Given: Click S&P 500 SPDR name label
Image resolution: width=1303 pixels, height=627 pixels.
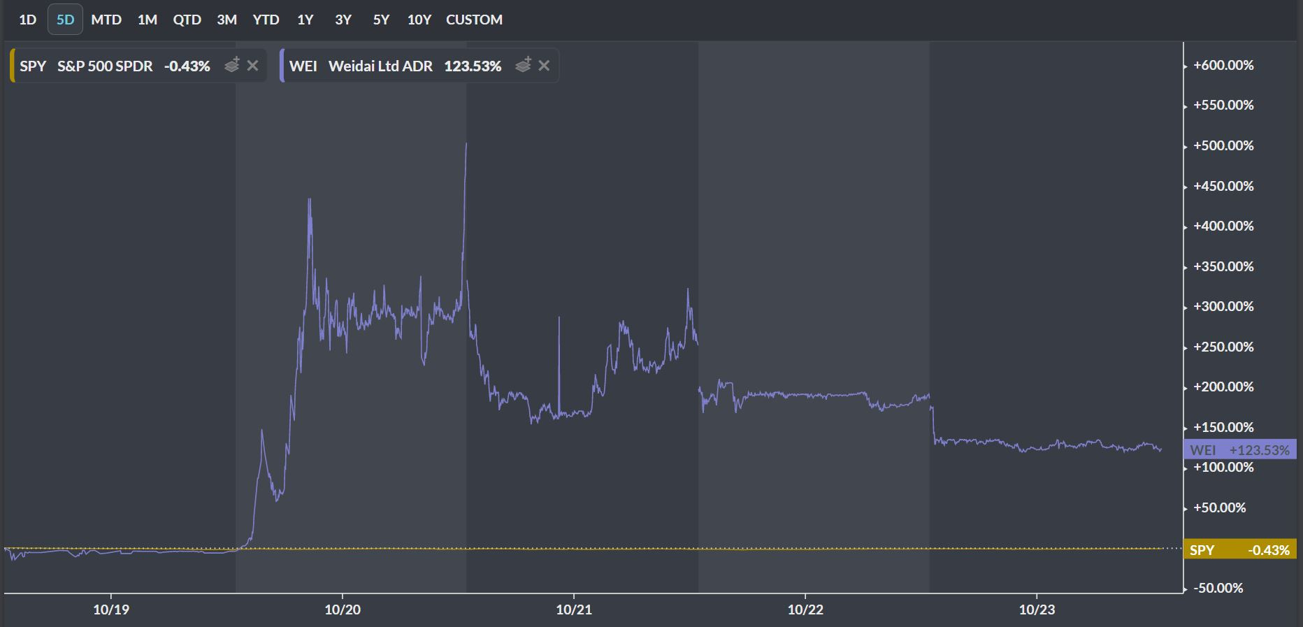Looking at the screenshot, I should 105,66.
